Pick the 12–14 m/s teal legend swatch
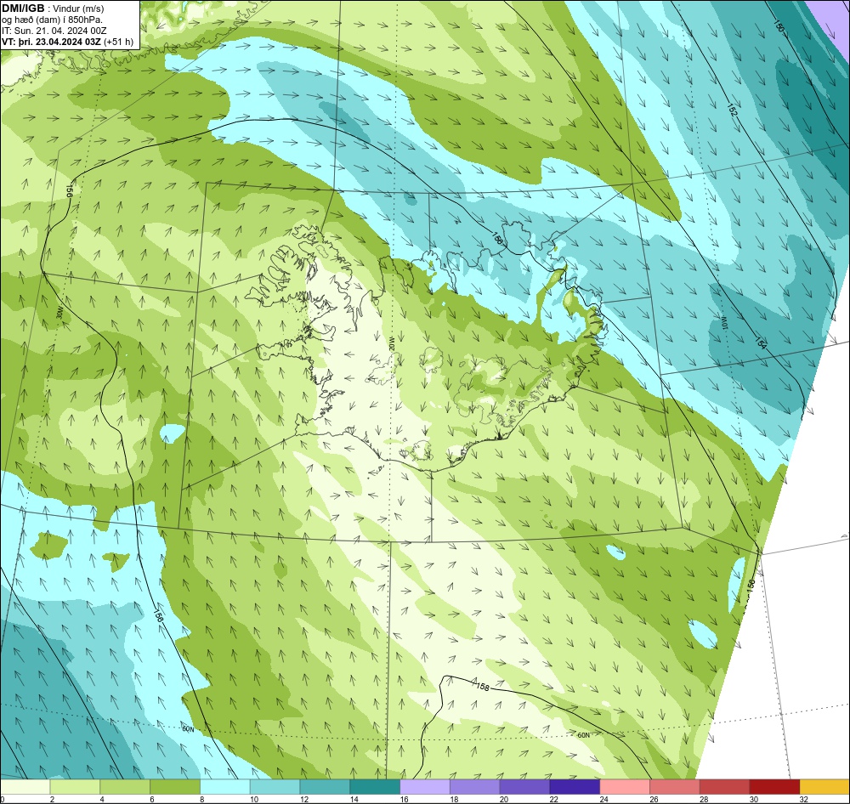The image size is (850, 804). [325, 787]
